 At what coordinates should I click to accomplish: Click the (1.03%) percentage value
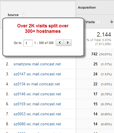point(106,84)
